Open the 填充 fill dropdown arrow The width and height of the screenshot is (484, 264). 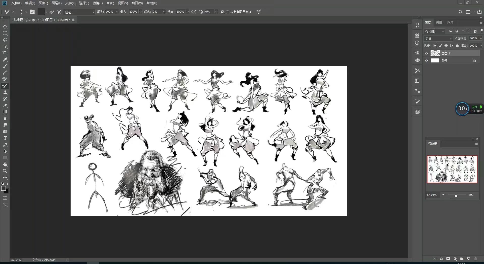pyautogui.click(x=481, y=46)
